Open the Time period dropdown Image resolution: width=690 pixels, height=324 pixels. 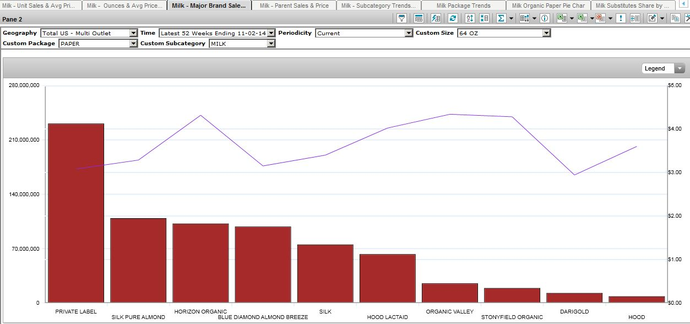click(x=271, y=33)
